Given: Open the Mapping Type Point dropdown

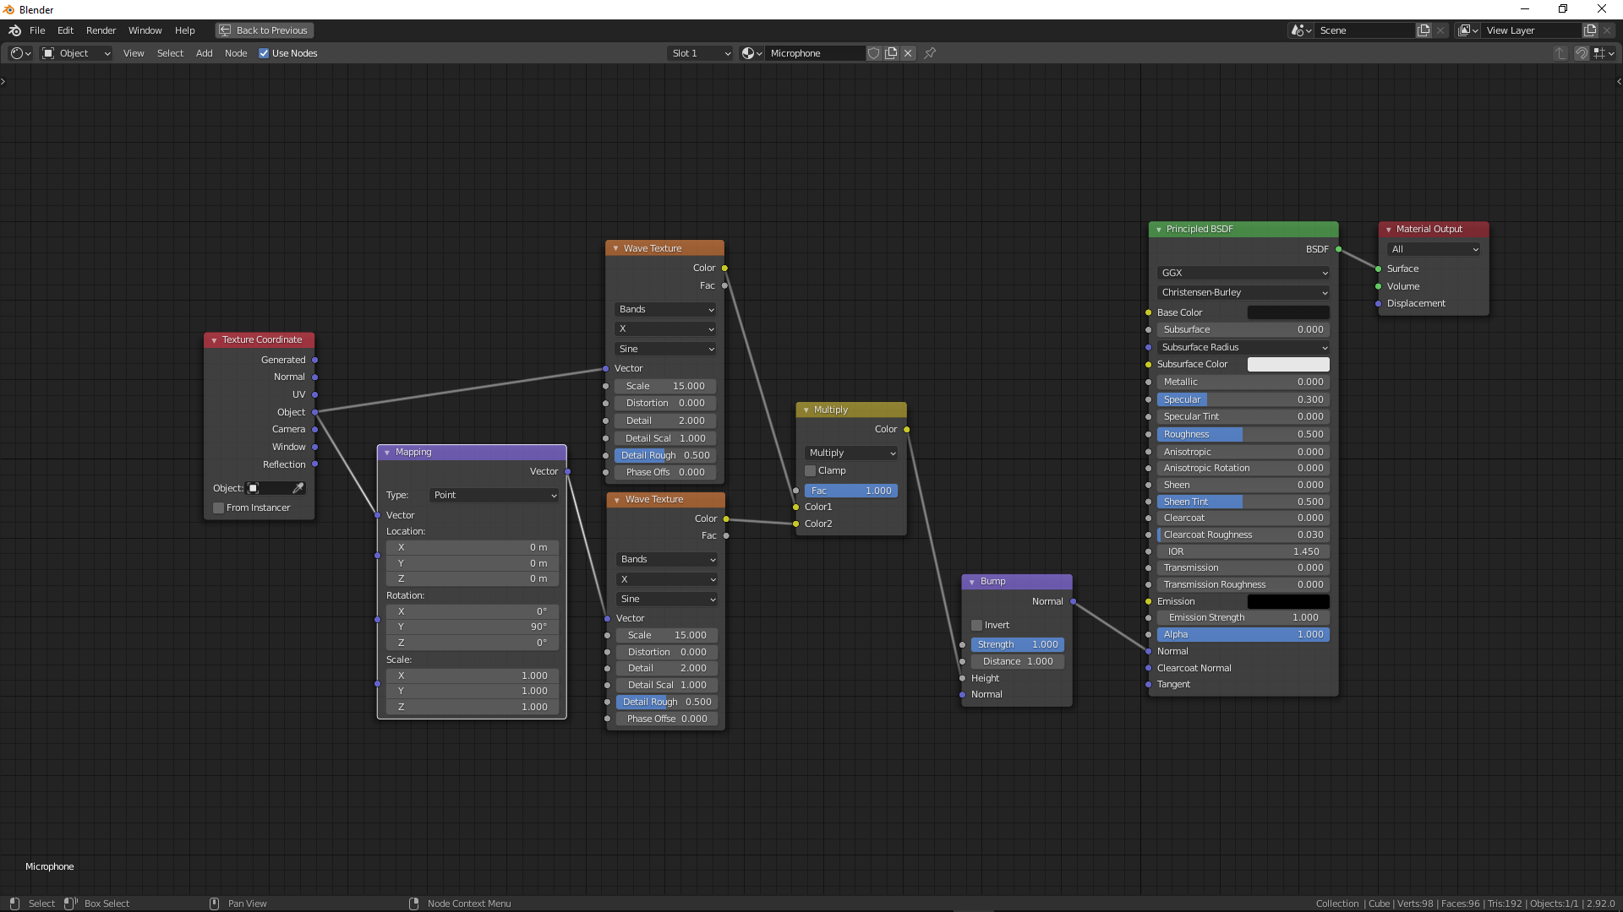Looking at the screenshot, I should click(495, 495).
